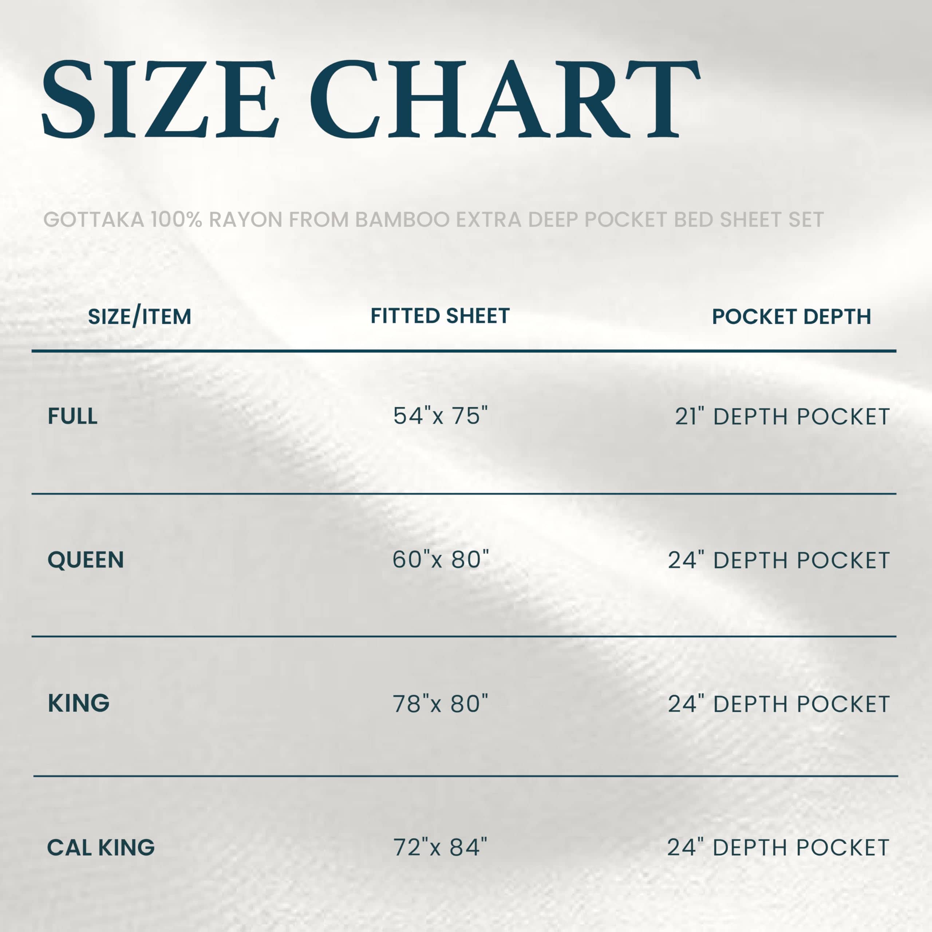Select the 60"x 80" fitted sheet dimension
The image size is (932, 932).
point(441,560)
